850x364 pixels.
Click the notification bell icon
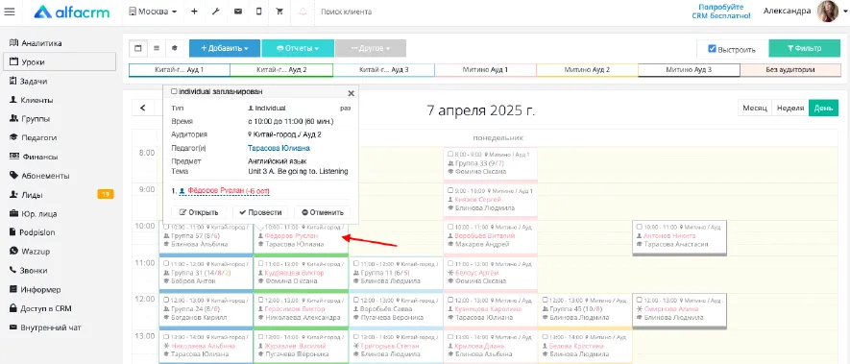click(x=303, y=12)
